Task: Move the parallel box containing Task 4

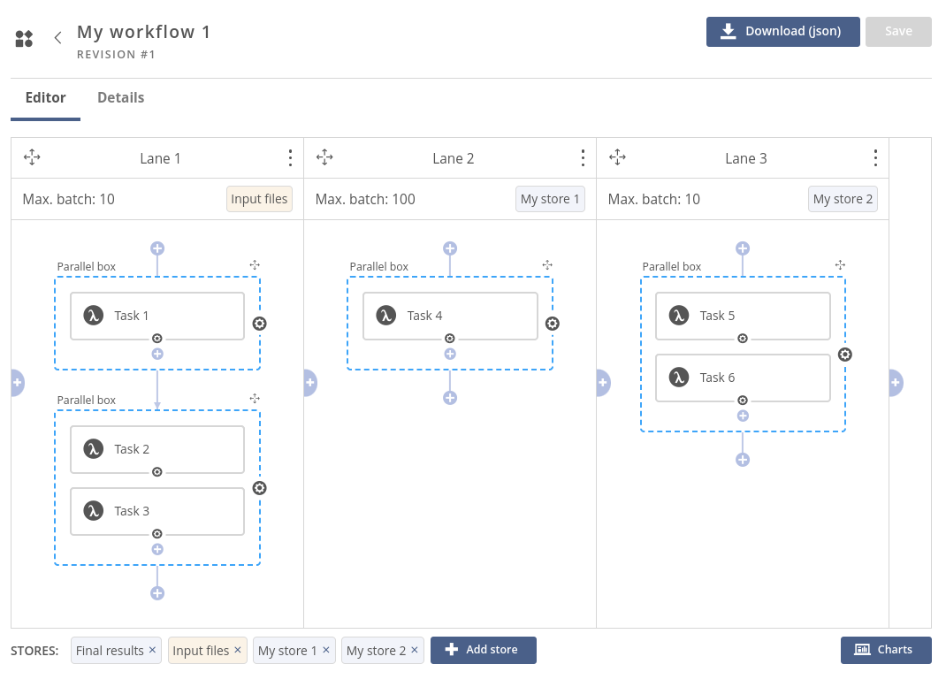Action: (x=547, y=264)
